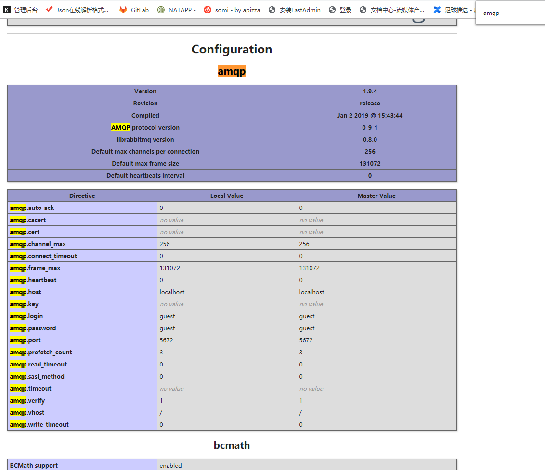Open the 登录 globe icon bookmark
The height and width of the screenshot is (470, 545).
click(332, 10)
